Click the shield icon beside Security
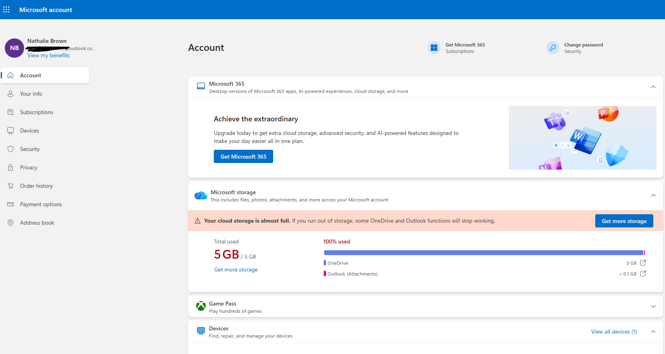Viewport: 665px width, 354px height. [x=10, y=149]
